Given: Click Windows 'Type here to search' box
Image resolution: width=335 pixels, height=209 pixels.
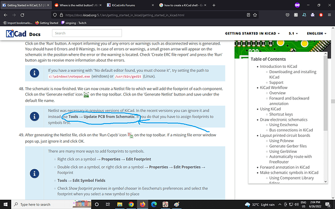Looking at the screenshot, I should click(x=51, y=204).
